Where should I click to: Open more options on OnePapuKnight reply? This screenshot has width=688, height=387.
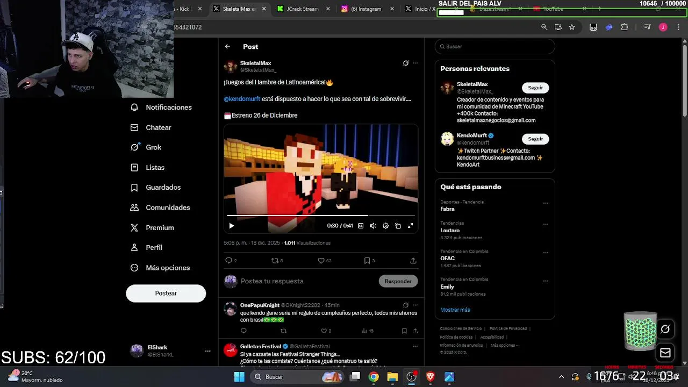(415, 305)
